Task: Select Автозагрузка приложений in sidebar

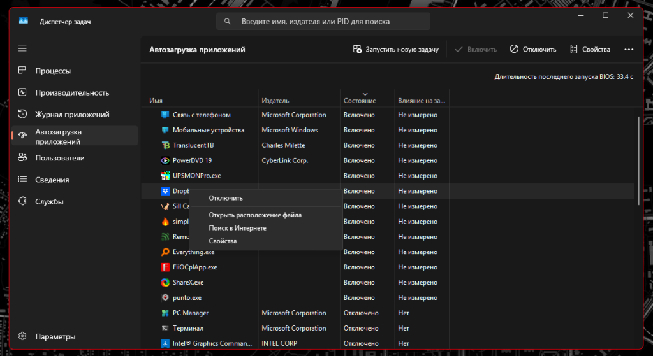Action: point(75,136)
